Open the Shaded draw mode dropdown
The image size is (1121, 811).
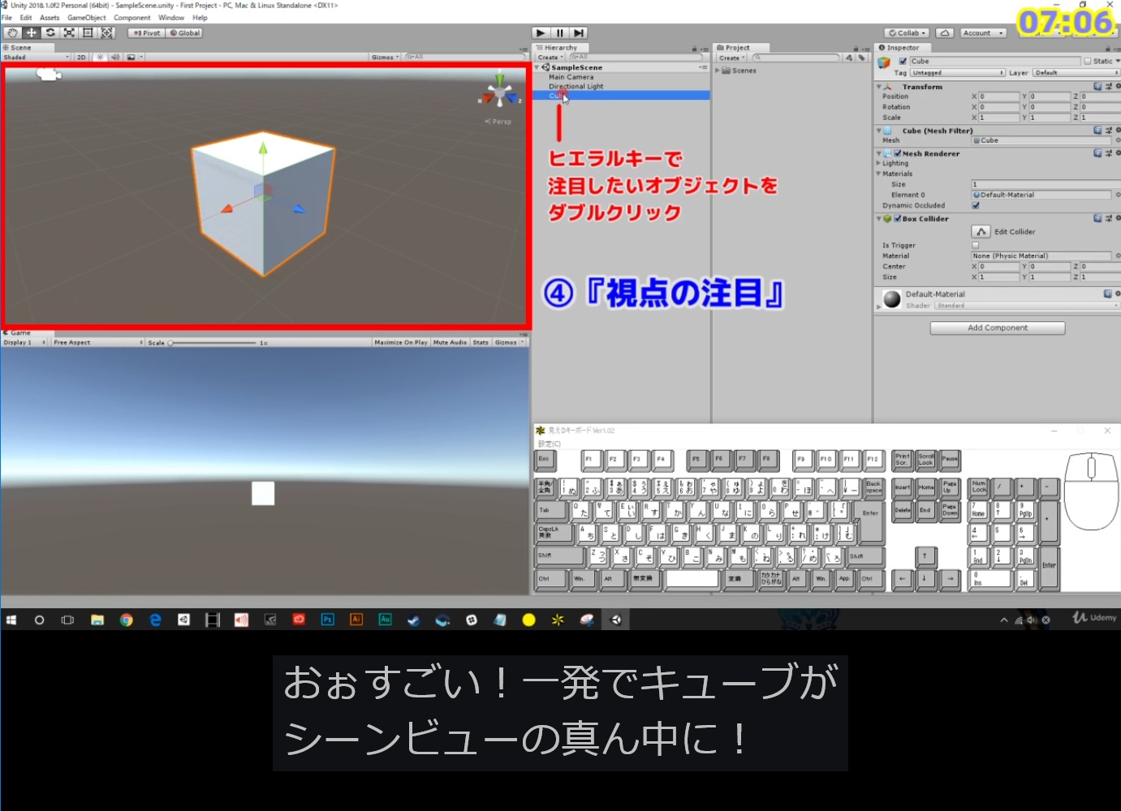point(37,58)
